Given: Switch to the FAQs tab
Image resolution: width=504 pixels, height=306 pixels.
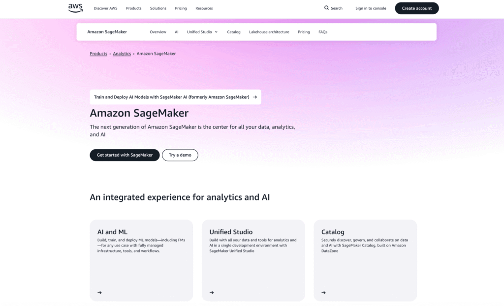Looking at the screenshot, I should [x=323, y=31].
